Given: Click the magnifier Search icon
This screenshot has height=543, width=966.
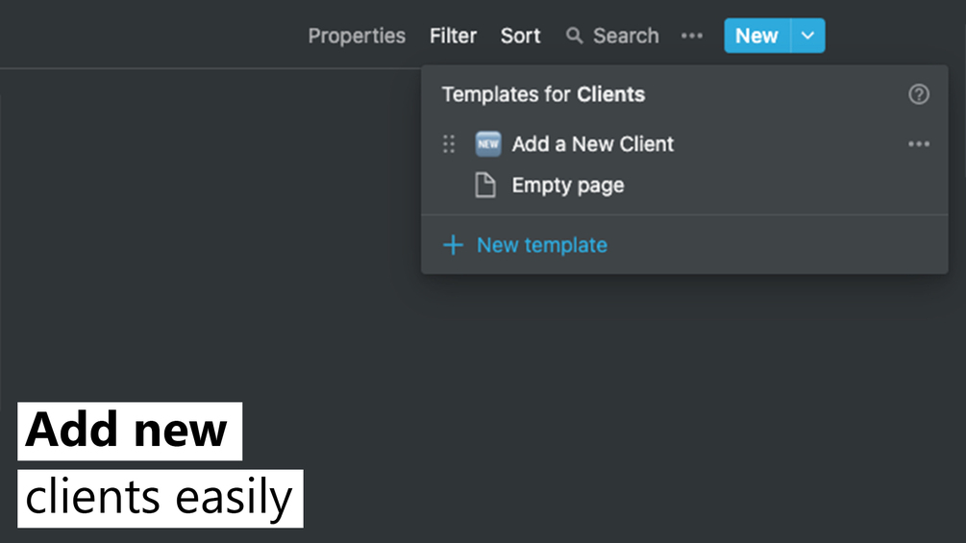Looking at the screenshot, I should click(x=574, y=36).
